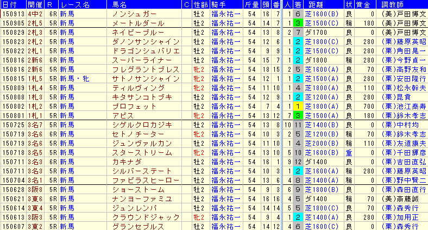Click the 新馬・牝 race name
The image size is (428, 230).
pos(74,79)
